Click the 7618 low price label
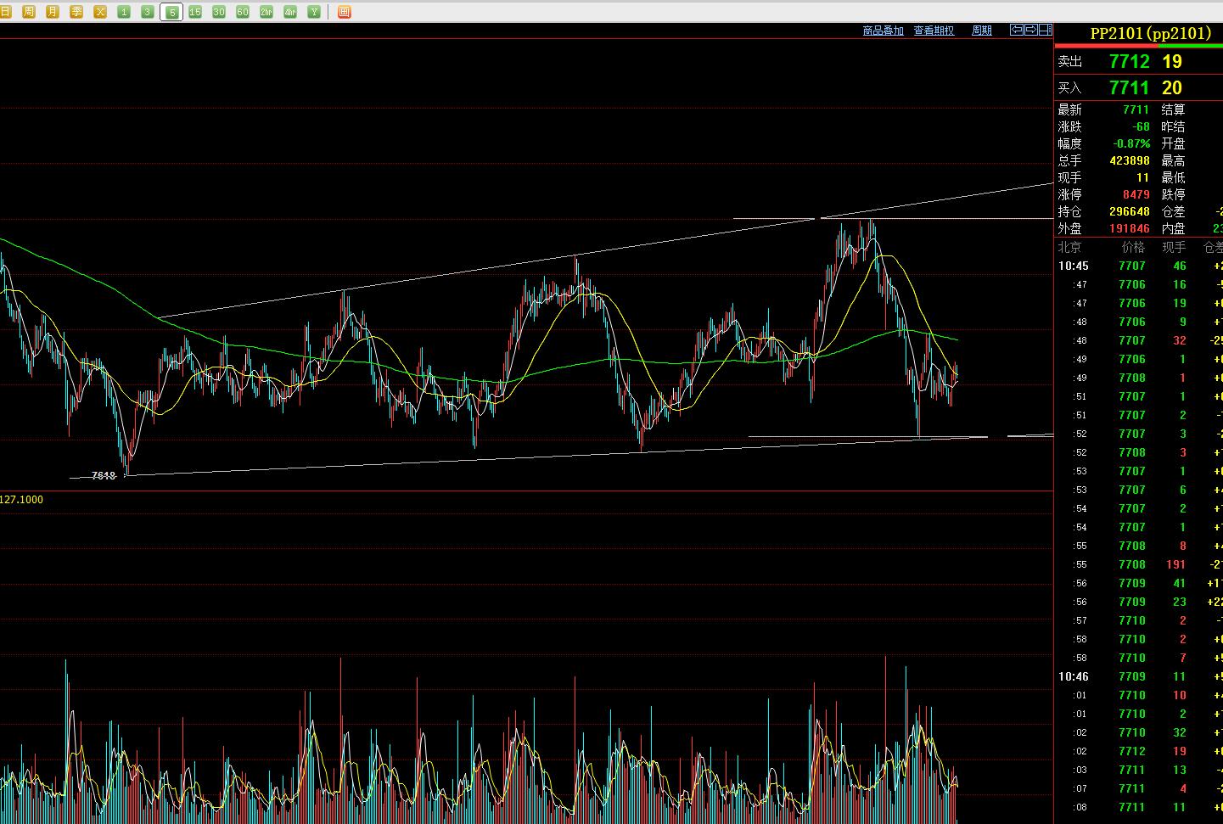1223x824 pixels. [103, 476]
